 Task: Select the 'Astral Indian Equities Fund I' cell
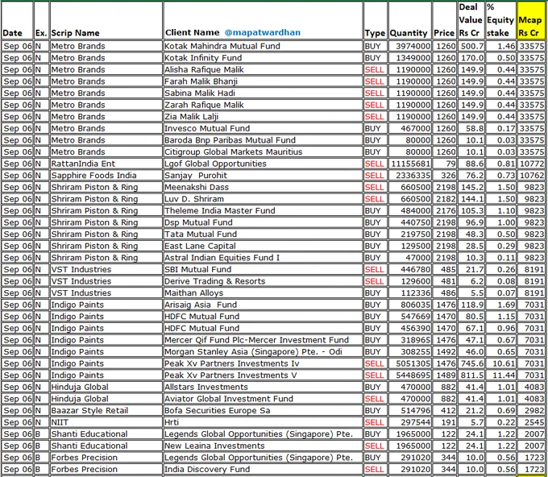pos(263,258)
